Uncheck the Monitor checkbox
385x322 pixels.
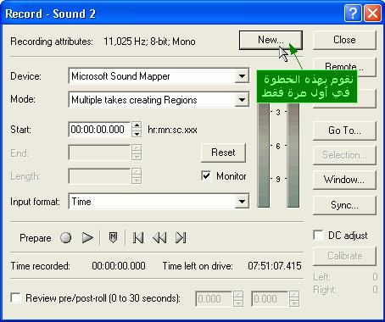pyautogui.click(x=206, y=175)
